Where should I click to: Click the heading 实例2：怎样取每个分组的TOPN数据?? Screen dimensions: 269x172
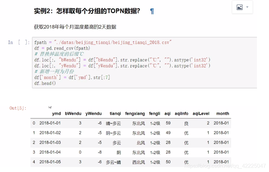coord(87,11)
